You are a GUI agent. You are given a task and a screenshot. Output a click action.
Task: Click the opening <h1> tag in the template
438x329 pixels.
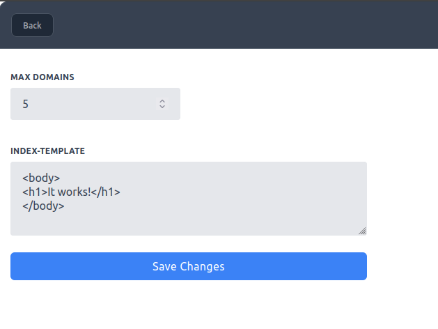click(x=34, y=192)
